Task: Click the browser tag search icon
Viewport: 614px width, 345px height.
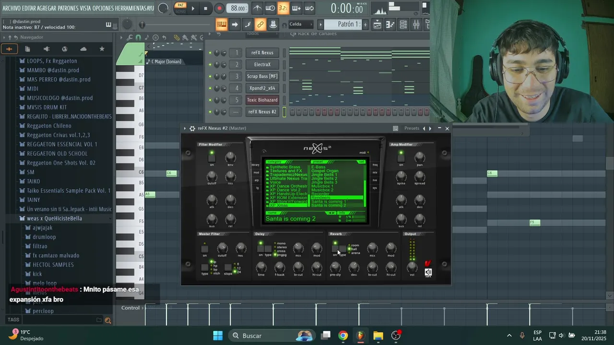Action: (x=108, y=320)
